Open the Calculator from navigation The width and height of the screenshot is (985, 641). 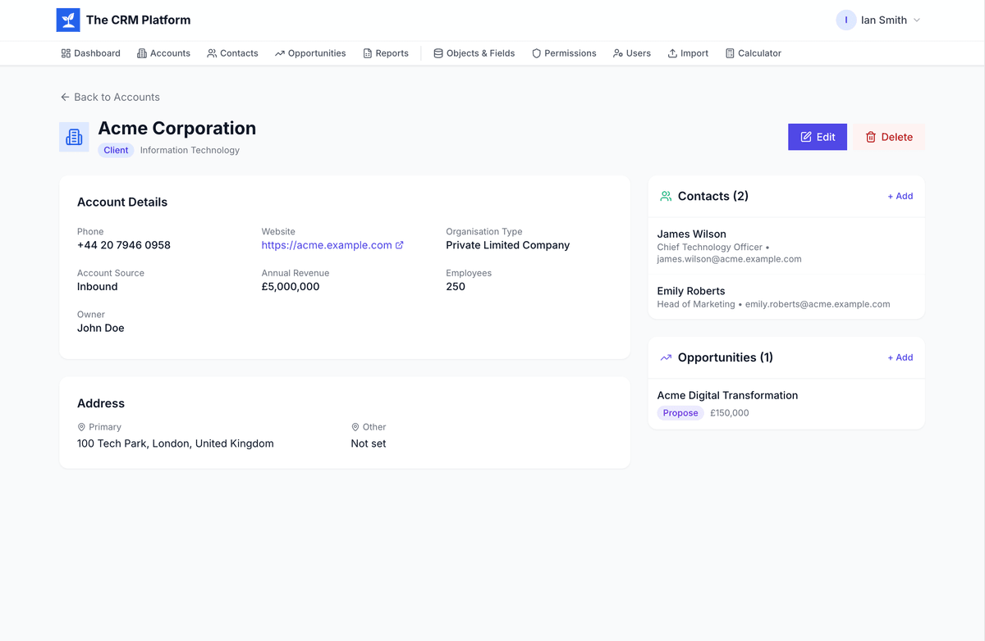[x=753, y=53]
